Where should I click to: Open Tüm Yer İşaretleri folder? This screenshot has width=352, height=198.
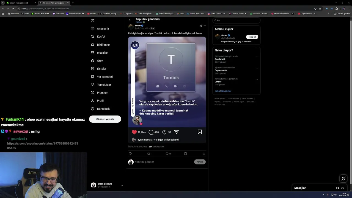[342, 14]
